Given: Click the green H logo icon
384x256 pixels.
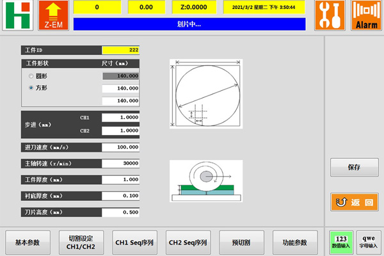Looking at the screenshot, I should [x=17, y=15].
